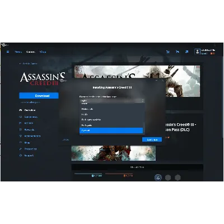
Task: Open the user profile avatar
Action: [x=197, y=52]
